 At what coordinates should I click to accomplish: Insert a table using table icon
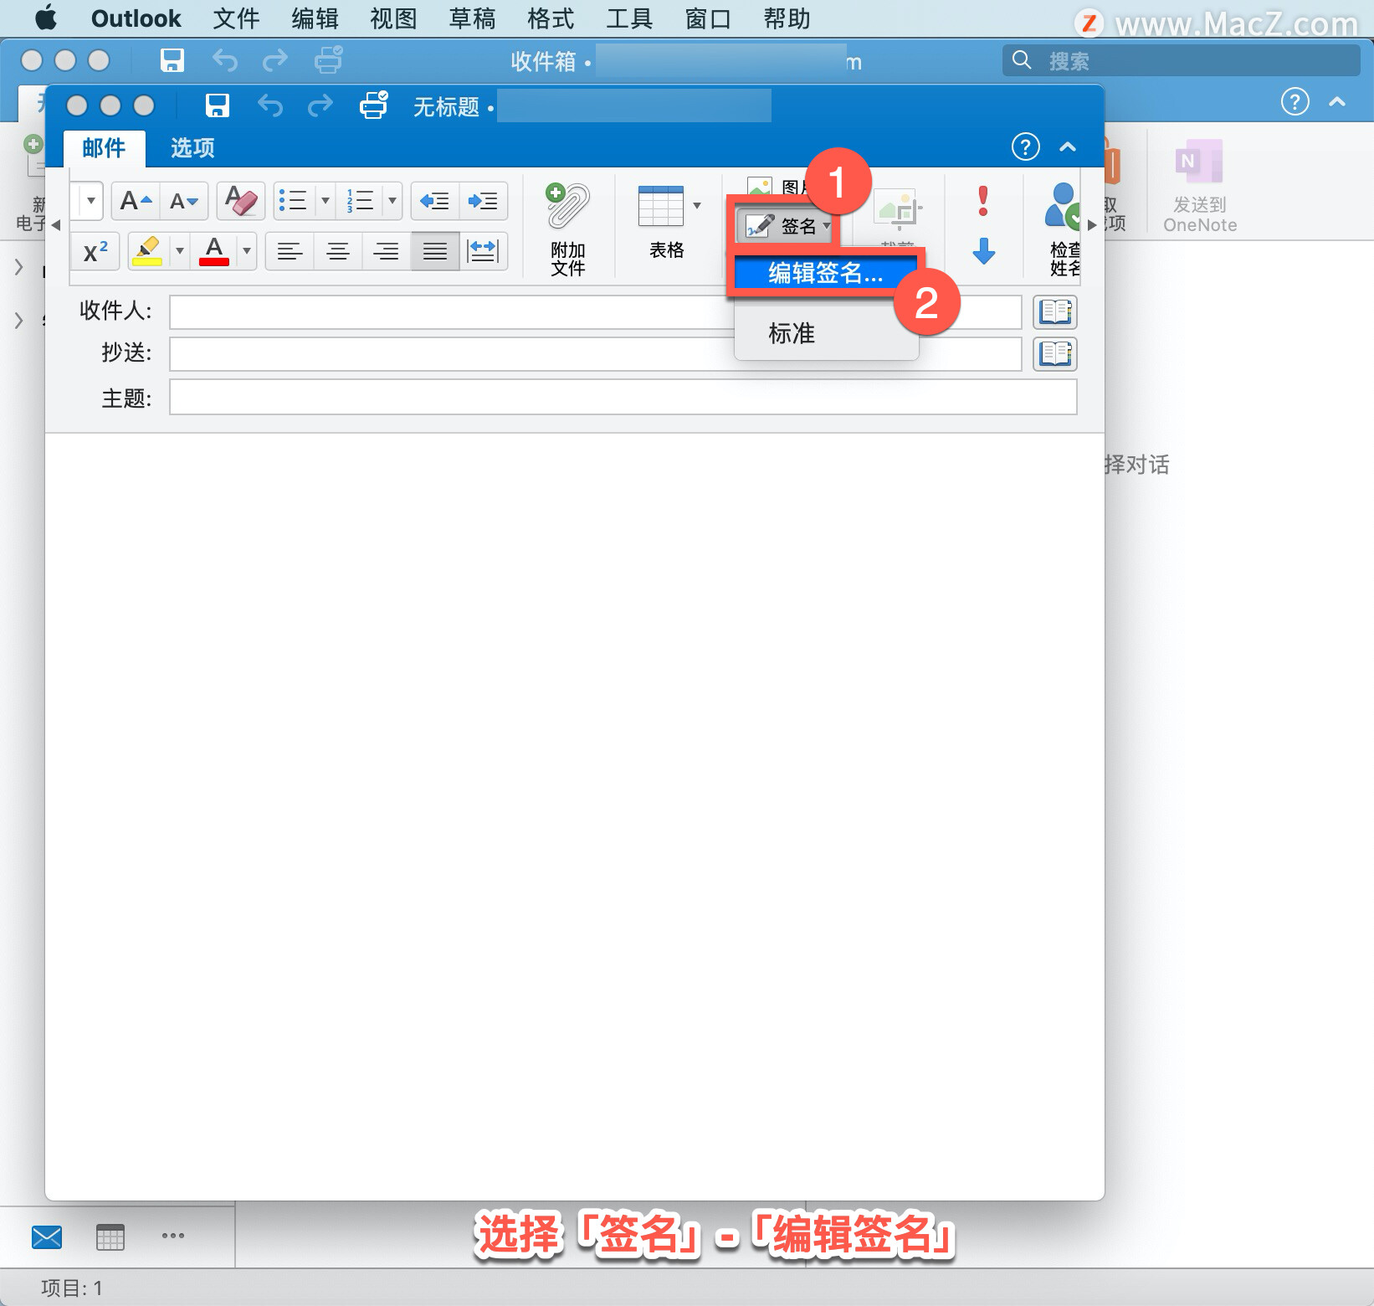(x=661, y=207)
